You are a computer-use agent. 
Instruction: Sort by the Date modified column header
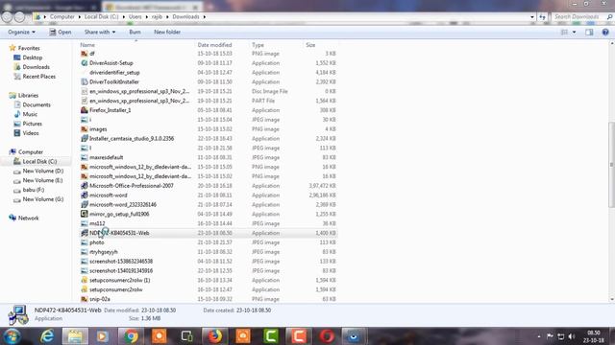(x=214, y=45)
